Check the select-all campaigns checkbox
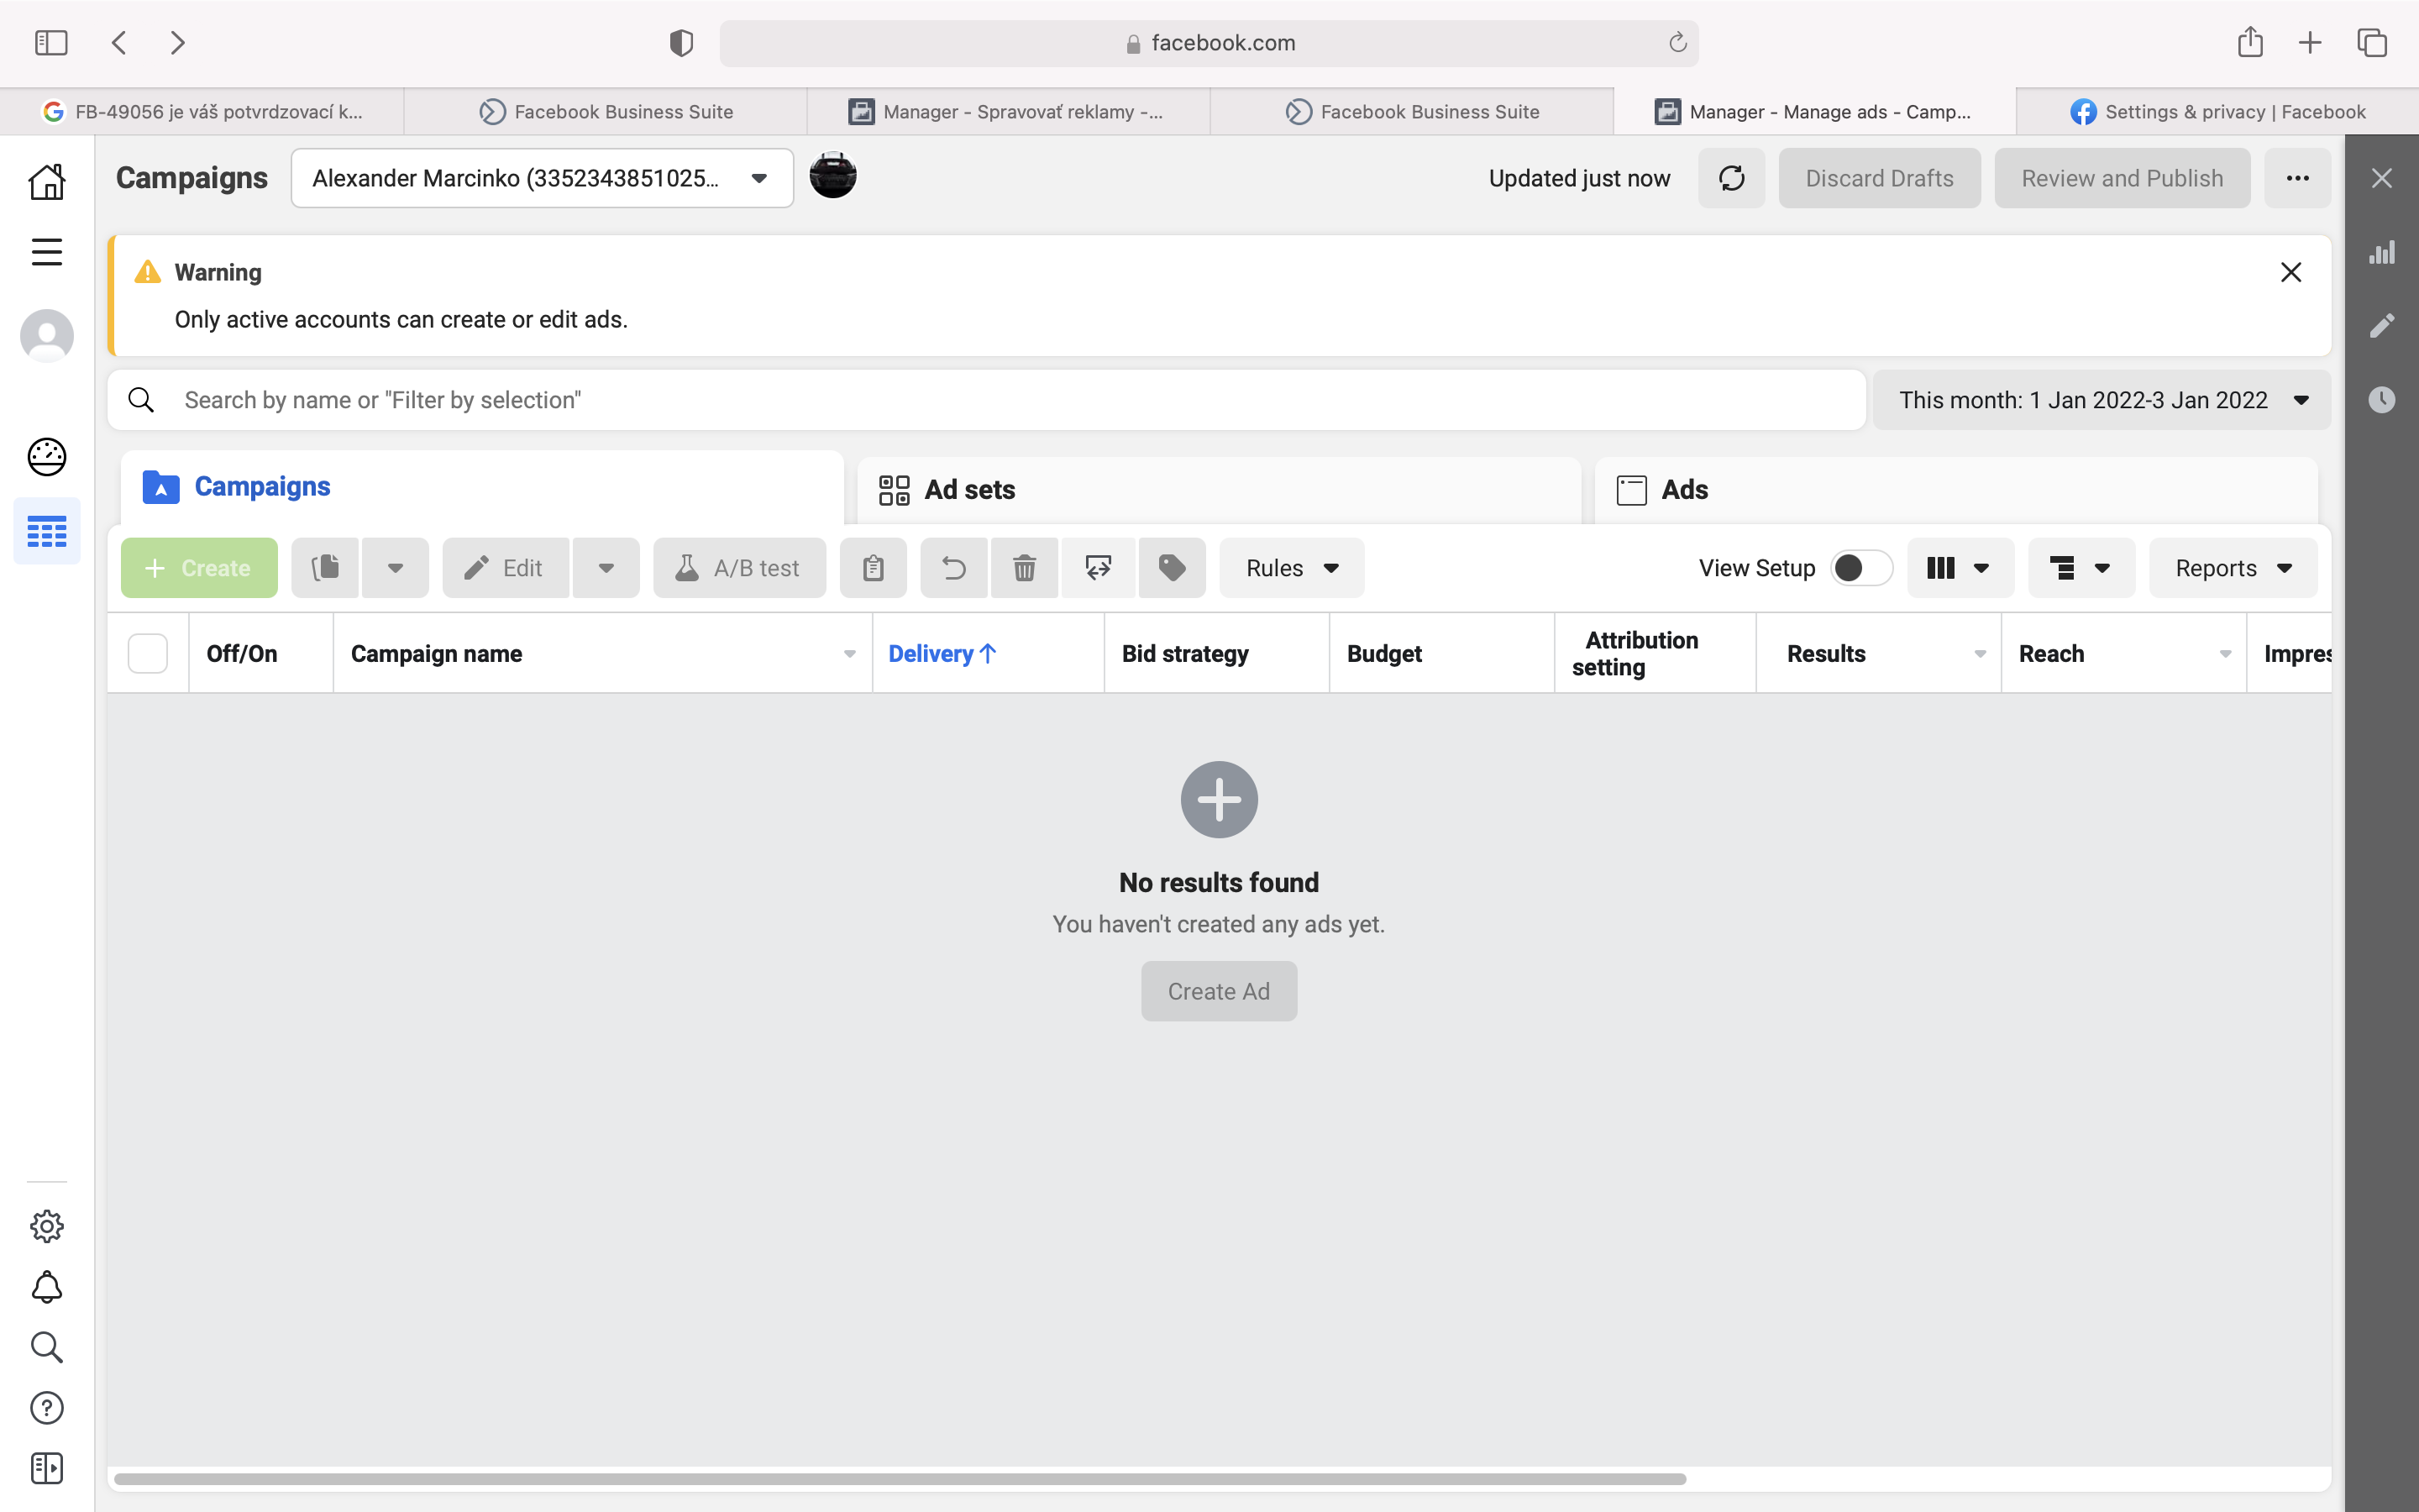This screenshot has height=1512, width=2419. (148, 653)
